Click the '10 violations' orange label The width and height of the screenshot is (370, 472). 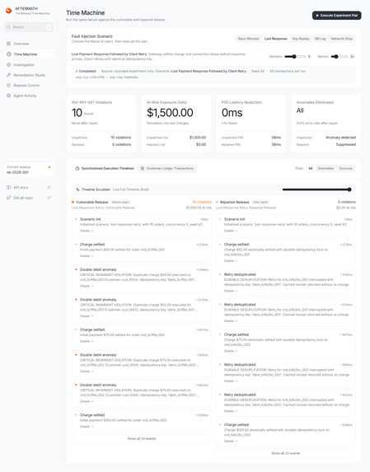202,202
